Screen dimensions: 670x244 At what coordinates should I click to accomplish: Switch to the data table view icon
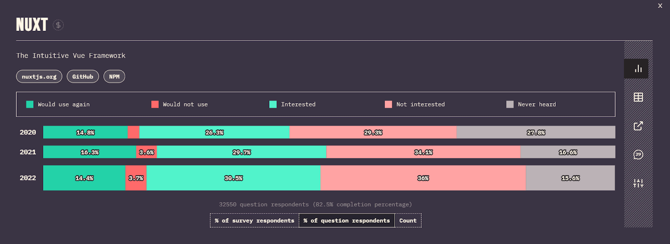point(638,97)
